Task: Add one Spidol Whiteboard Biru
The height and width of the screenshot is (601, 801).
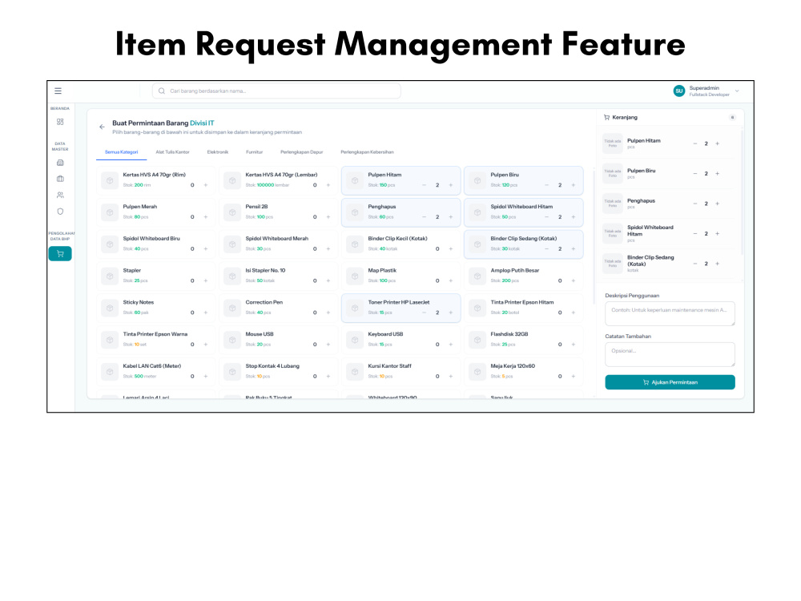Action: [x=206, y=249]
